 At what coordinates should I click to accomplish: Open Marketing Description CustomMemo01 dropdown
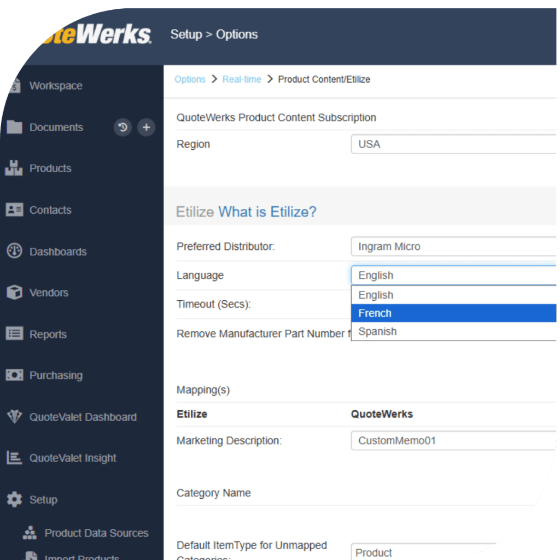pyautogui.click(x=454, y=441)
